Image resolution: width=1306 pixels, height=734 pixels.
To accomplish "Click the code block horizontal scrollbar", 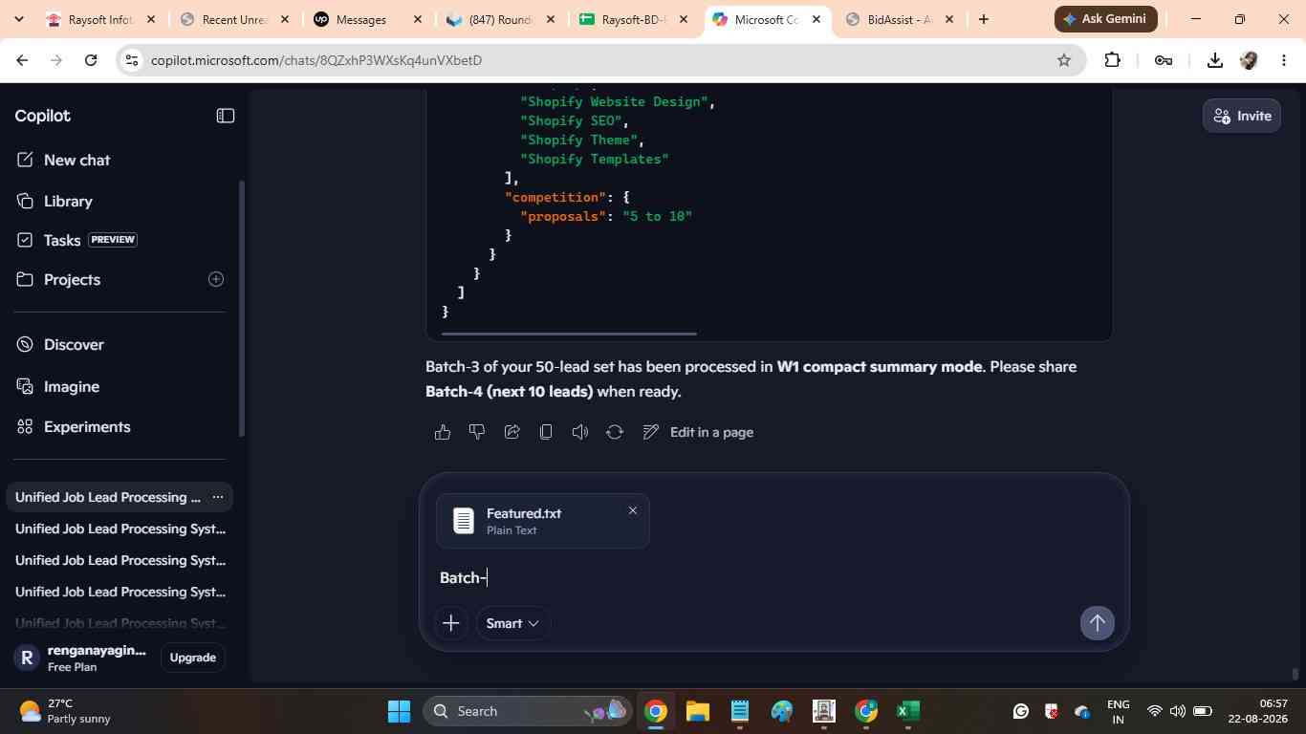I will (x=569, y=334).
